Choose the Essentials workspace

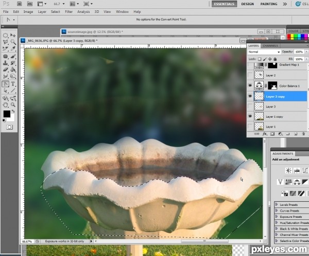(x=224, y=4)
